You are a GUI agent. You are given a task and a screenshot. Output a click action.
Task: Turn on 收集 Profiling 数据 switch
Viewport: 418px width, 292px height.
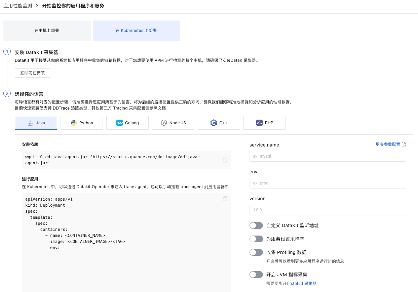coord(256,252)
